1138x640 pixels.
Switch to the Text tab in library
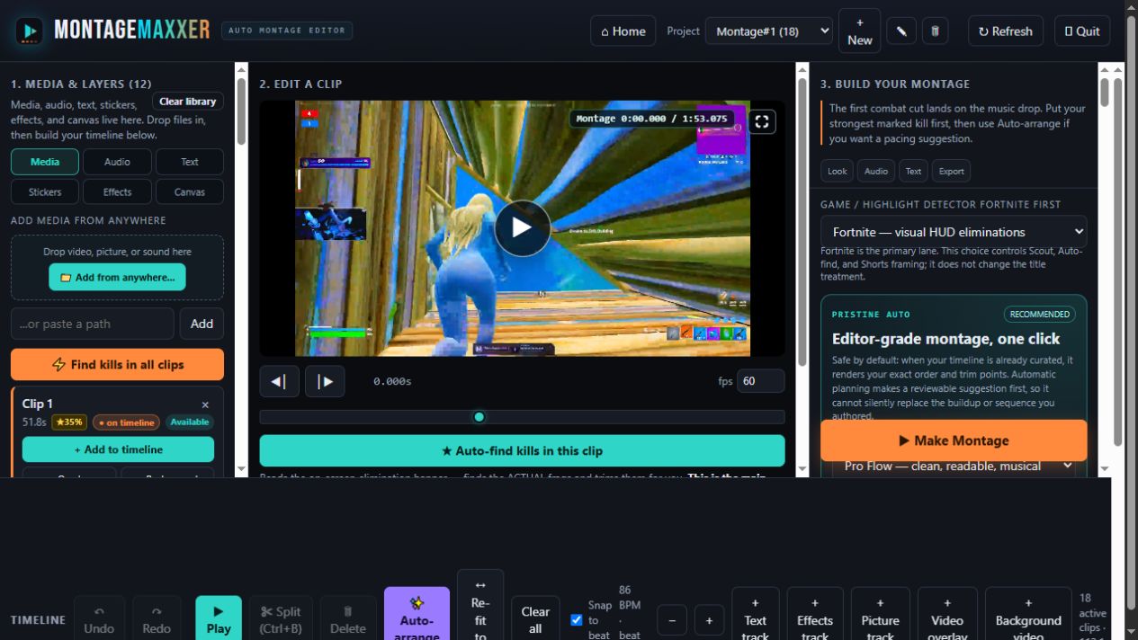click(x=190, y=162)
